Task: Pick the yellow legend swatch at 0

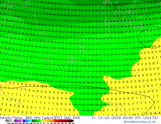Action: click(41, 121)
